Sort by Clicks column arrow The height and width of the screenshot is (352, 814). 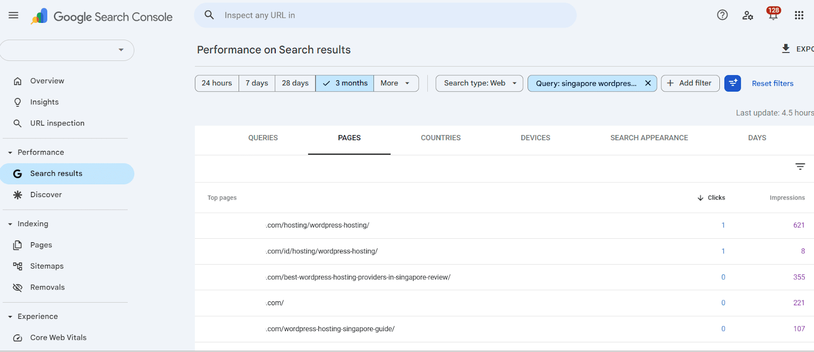point(701,198)
